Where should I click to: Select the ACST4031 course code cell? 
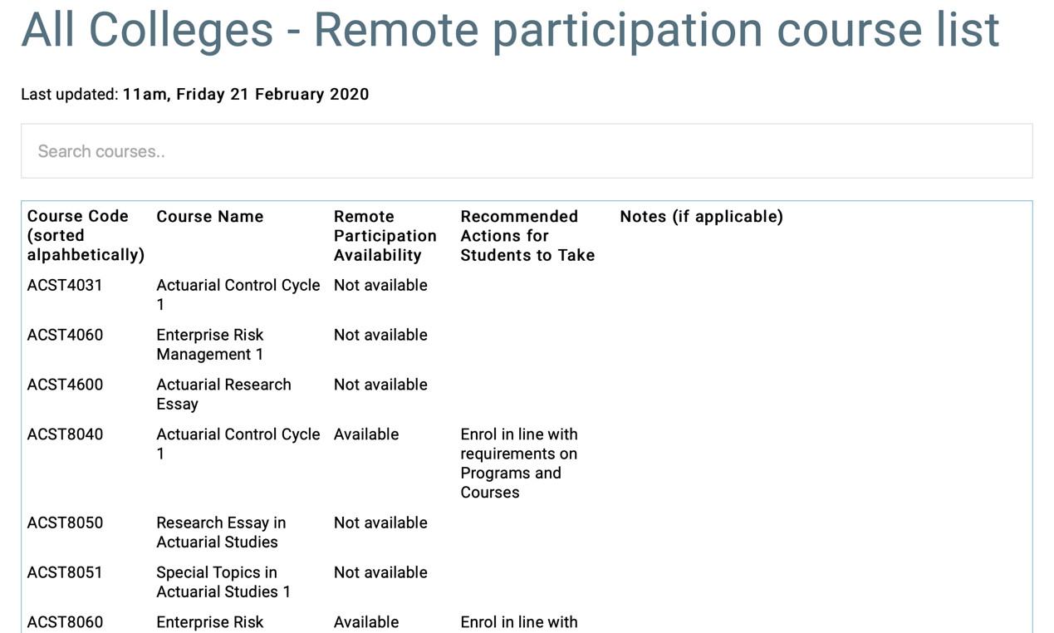pos(65,285)
